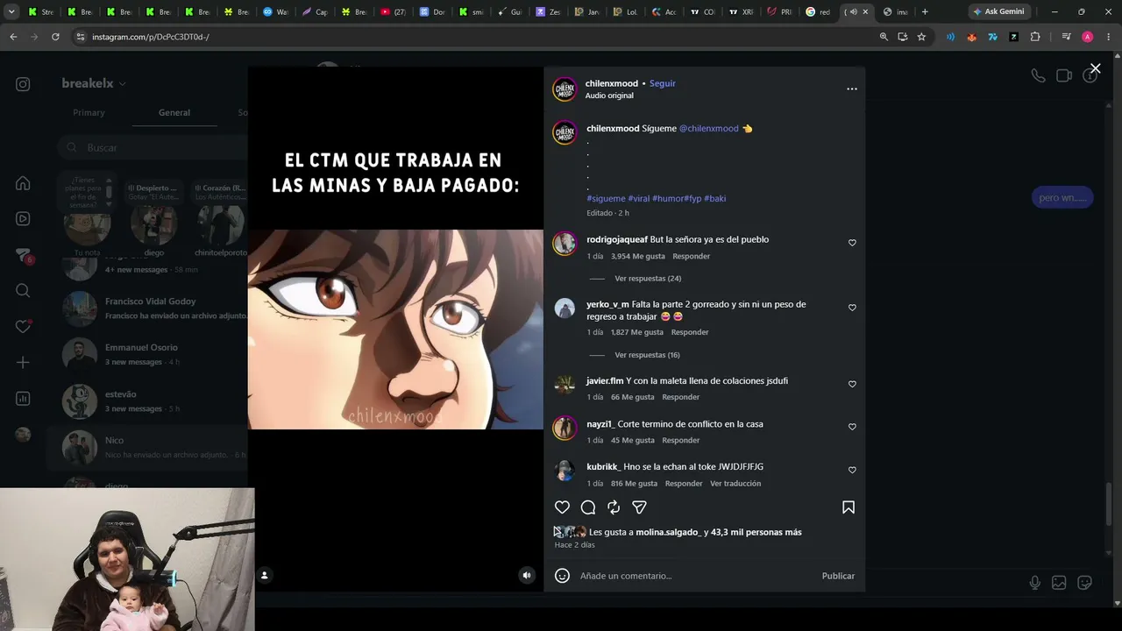Click the 'Añade un comentario' field

tap(697, 576)
